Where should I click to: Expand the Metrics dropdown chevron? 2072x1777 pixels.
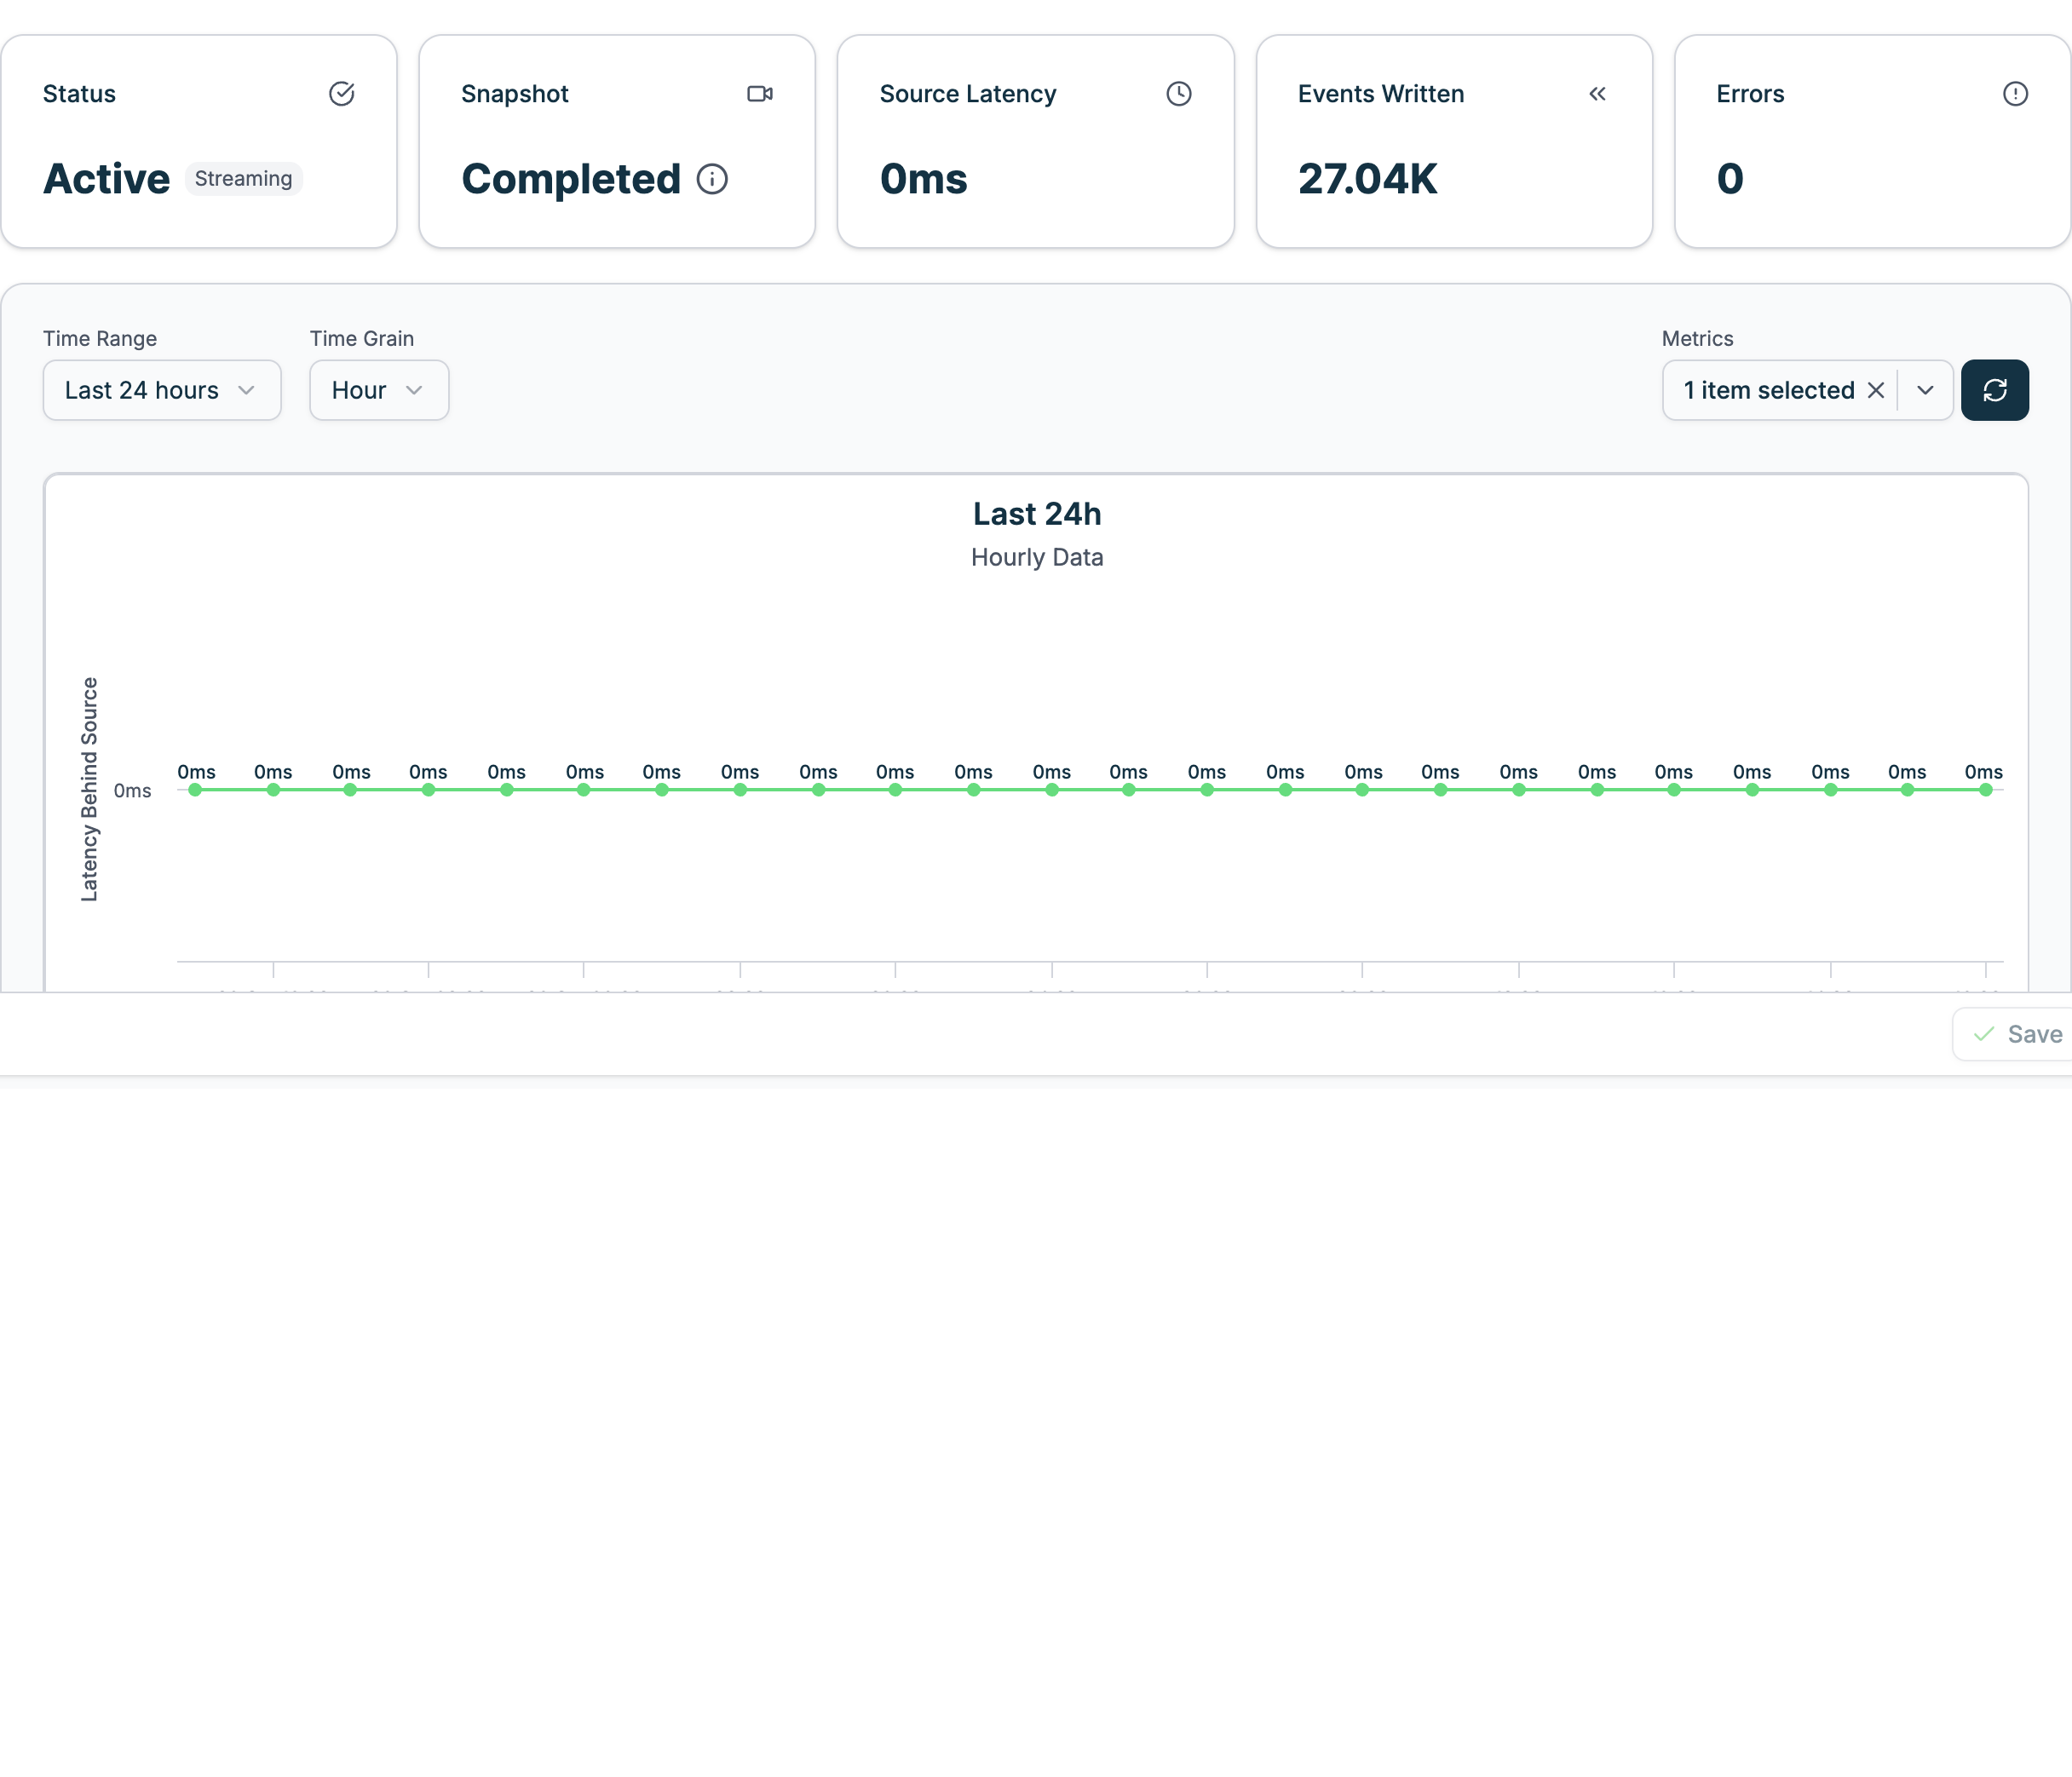pyautogui.click(x=1925, y=390)
